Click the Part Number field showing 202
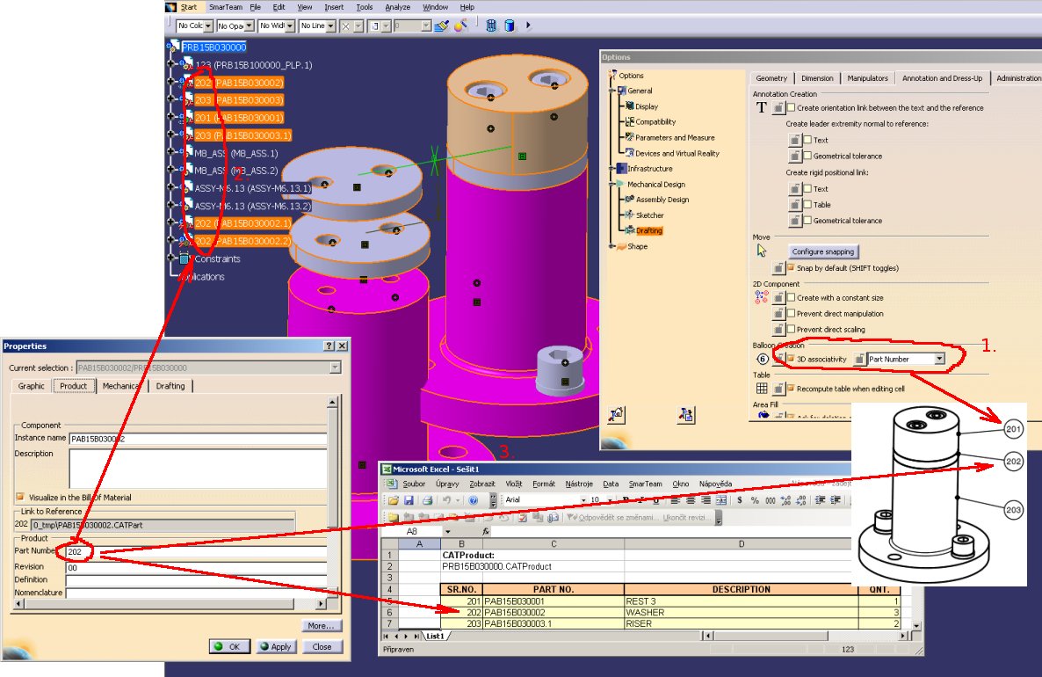 pos(196,552)
